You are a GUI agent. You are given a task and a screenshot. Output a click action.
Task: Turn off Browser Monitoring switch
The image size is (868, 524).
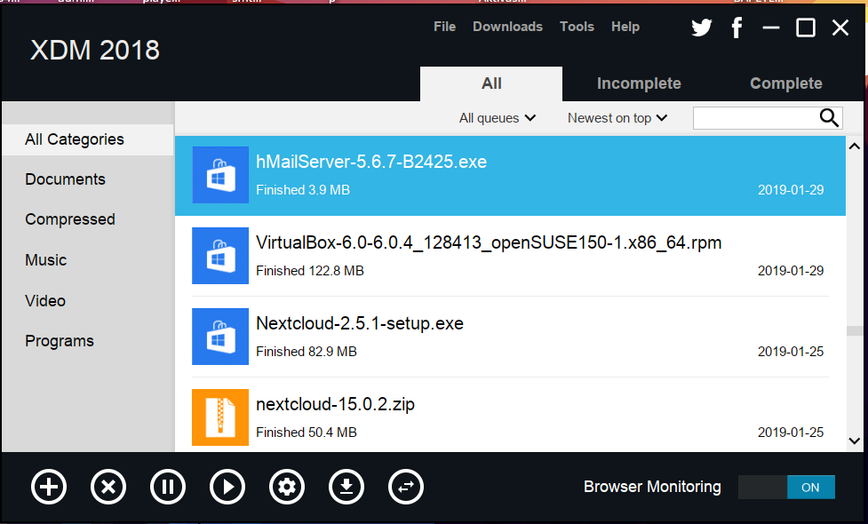(x=786, y=488)
